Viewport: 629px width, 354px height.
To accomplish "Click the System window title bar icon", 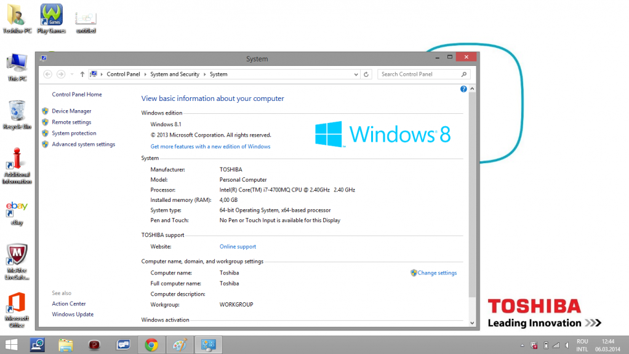I will coord(44,58).
